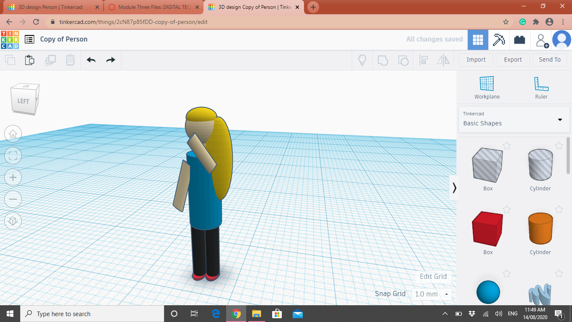Reload the page
Screen dimensions: 572x322
36,22
